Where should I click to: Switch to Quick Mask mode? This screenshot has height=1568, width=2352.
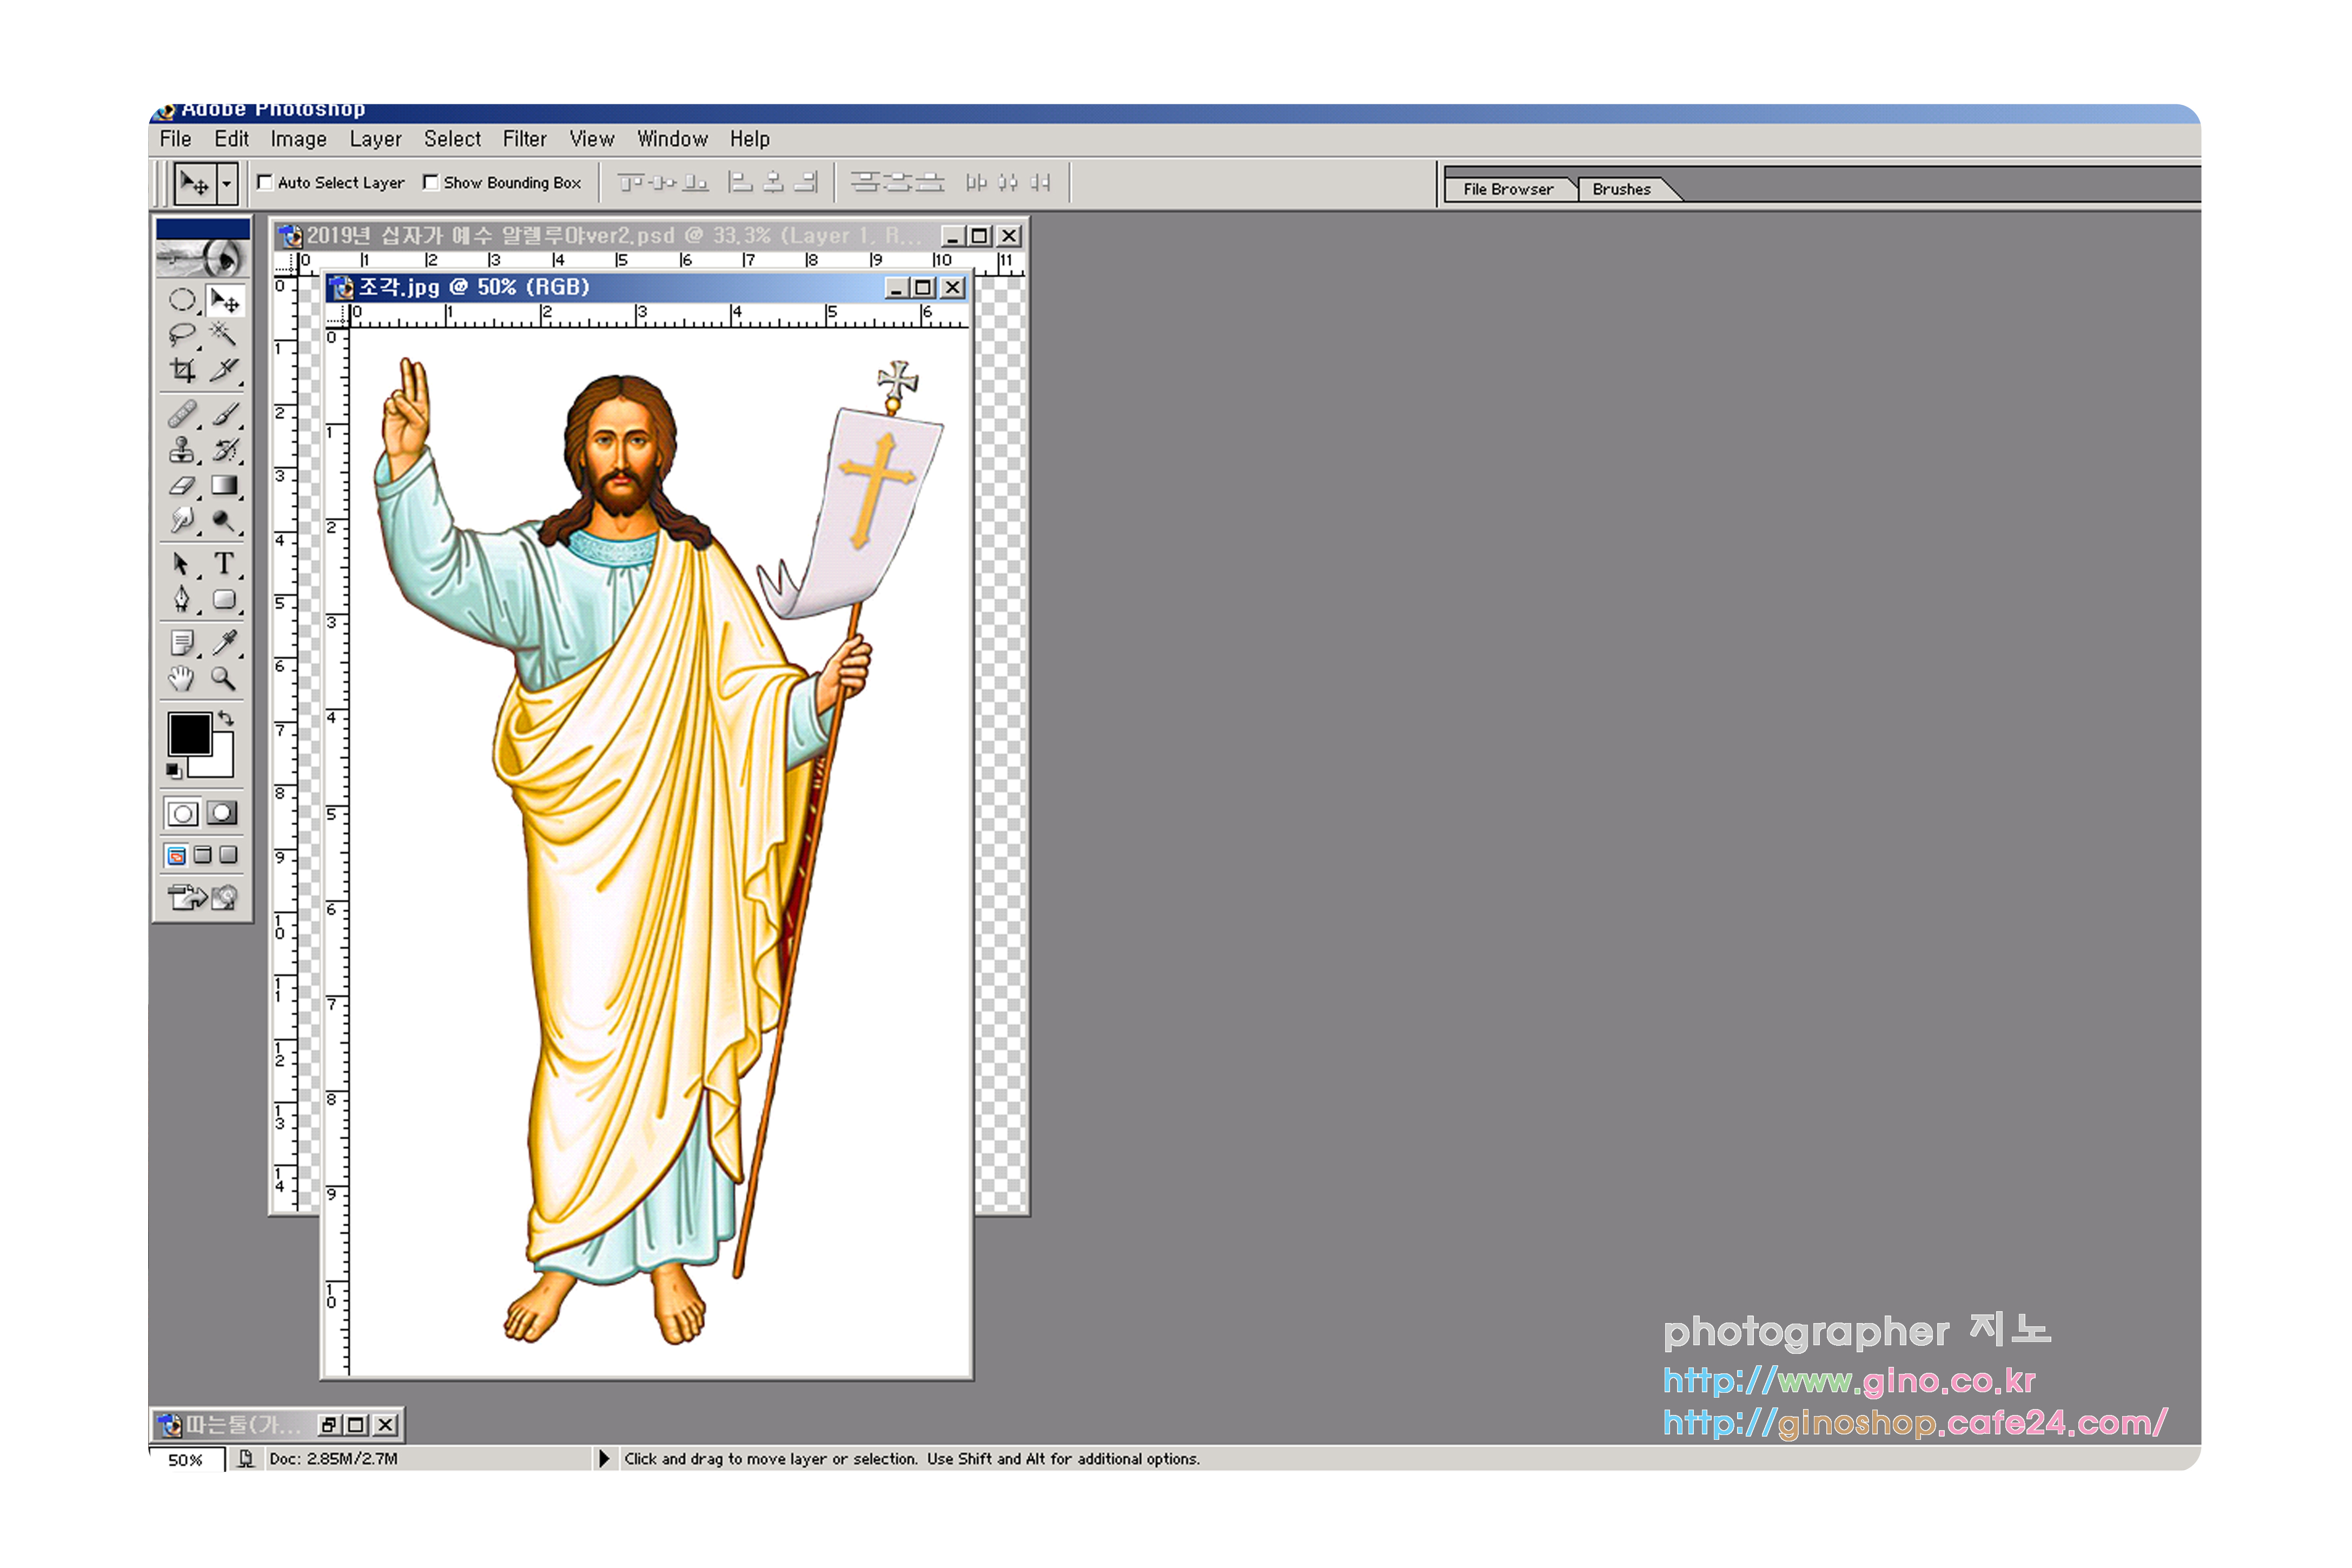(x=223, y=813)
